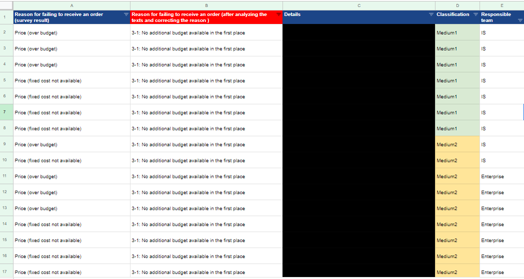Select 'Price (fixed cost not available)' in row 8
Image resolution: width=524 pixels, height=279 pixels.
point(72,128)
